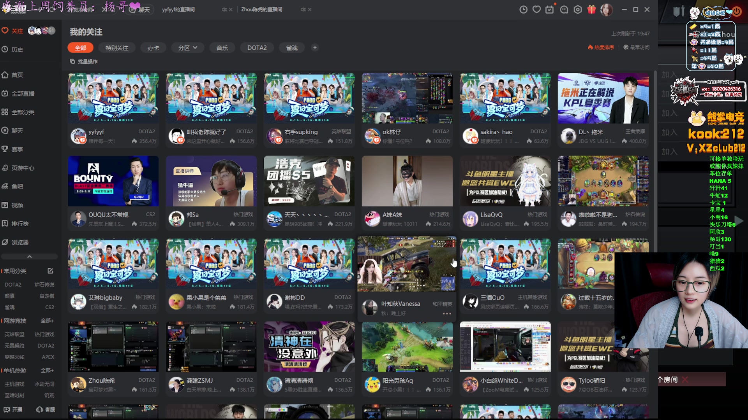Viewport: 748px width, 420px height.
Task: Select the DOTA2 filter tab
Action: click(257, 48)
